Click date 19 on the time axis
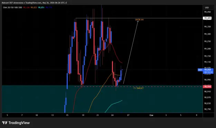 (x=83, y=115)
